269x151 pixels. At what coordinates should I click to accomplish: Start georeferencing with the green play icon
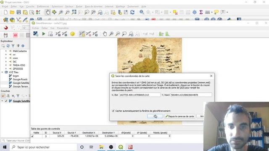click(x=44, y=34)
